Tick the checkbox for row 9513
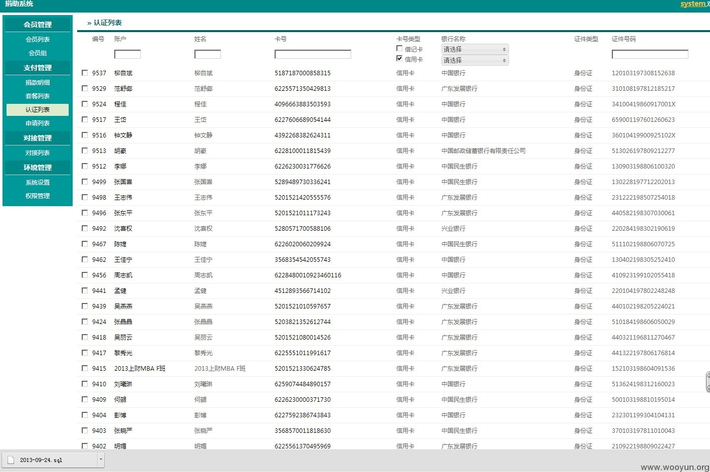 coord(85,150)
